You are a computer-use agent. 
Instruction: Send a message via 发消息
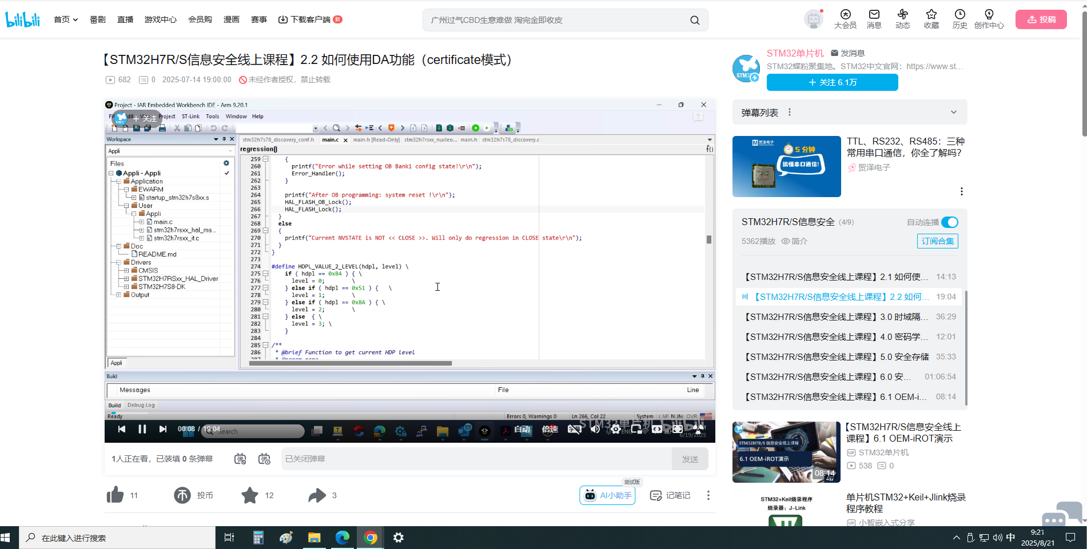click(847, 53)
